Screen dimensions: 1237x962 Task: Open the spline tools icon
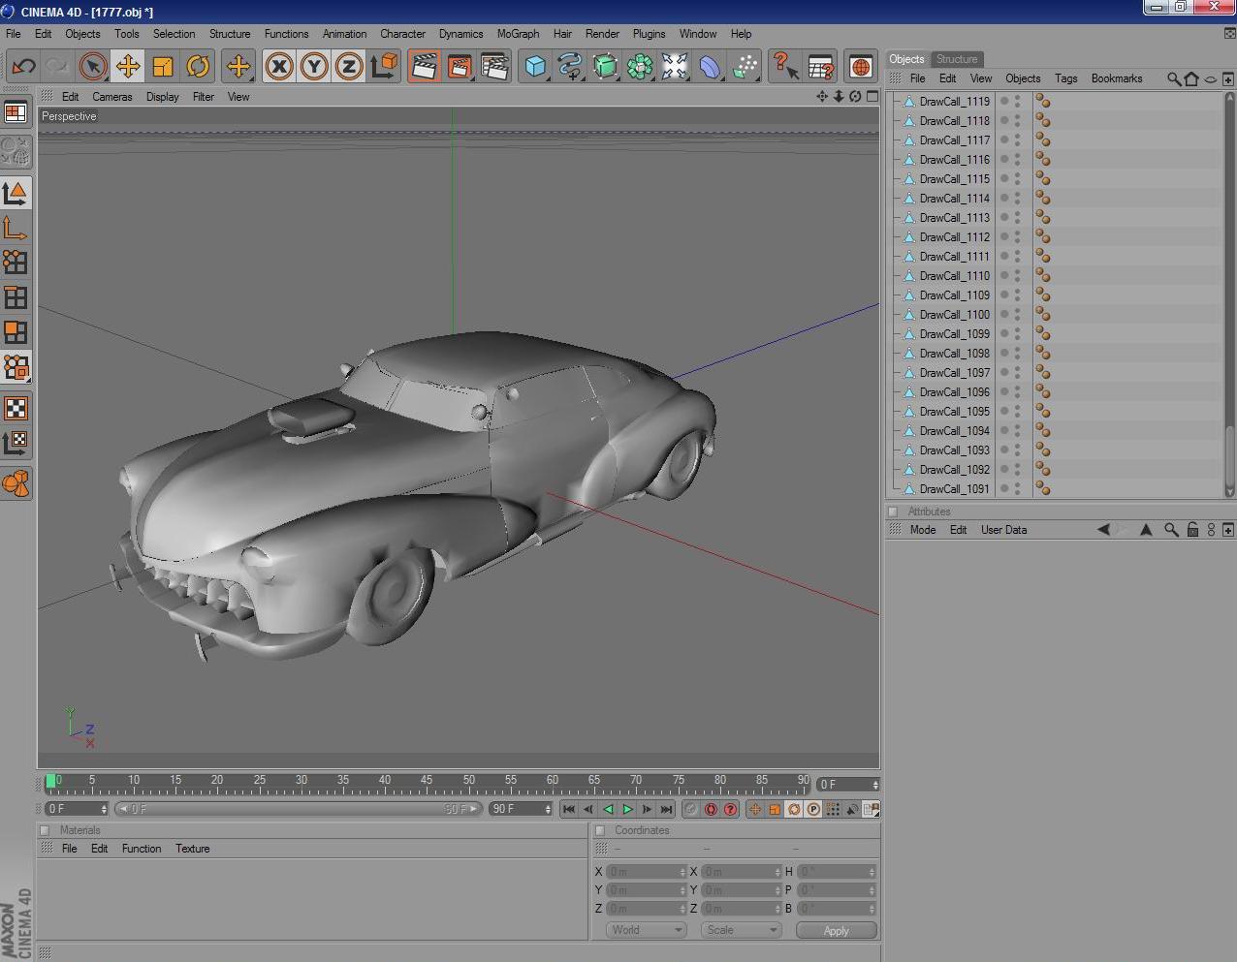coord(570,66)
